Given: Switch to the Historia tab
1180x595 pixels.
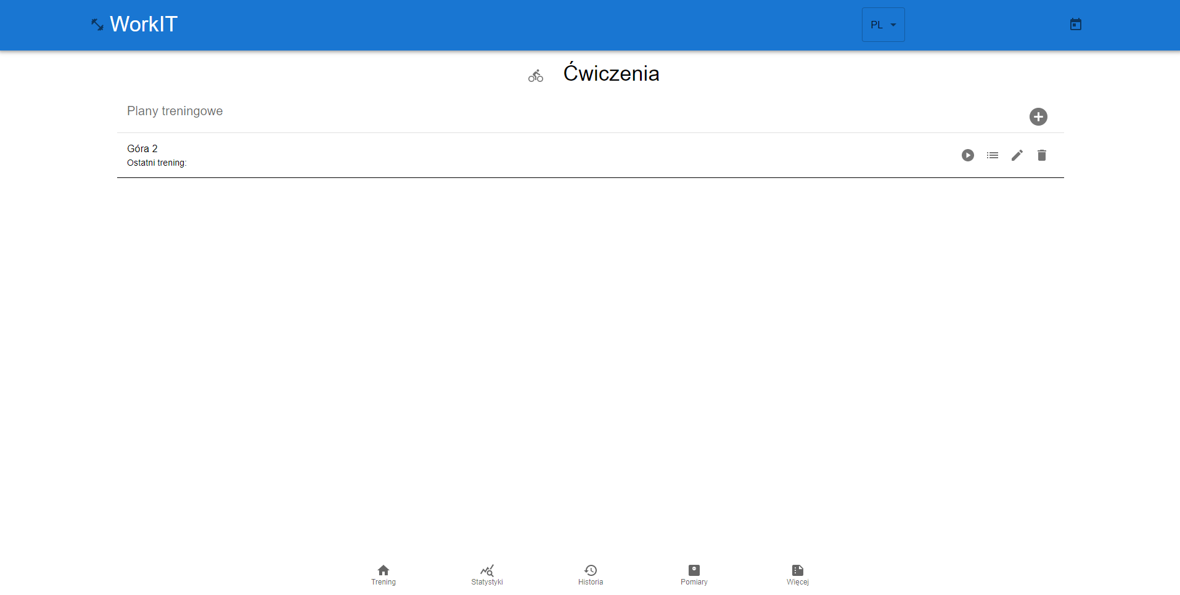Looking at the screenshot, I should pyautogui.click(x=591, y=575).
